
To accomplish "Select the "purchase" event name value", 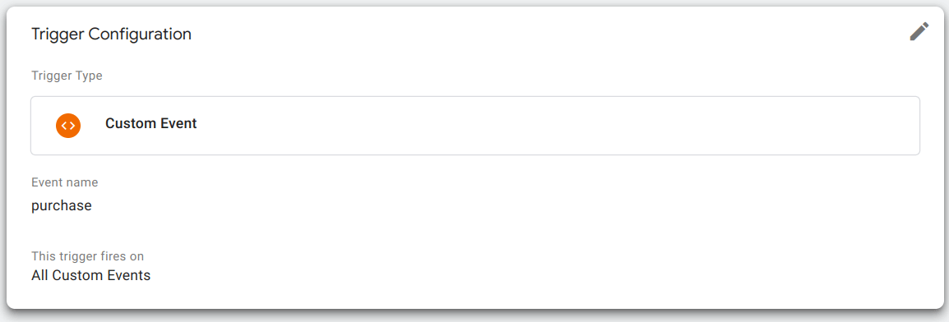I will 62,206.
